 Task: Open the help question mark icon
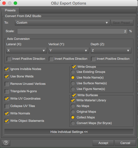pos(6,143)
